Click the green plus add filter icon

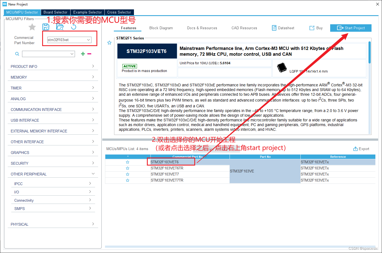click(83, 54)
